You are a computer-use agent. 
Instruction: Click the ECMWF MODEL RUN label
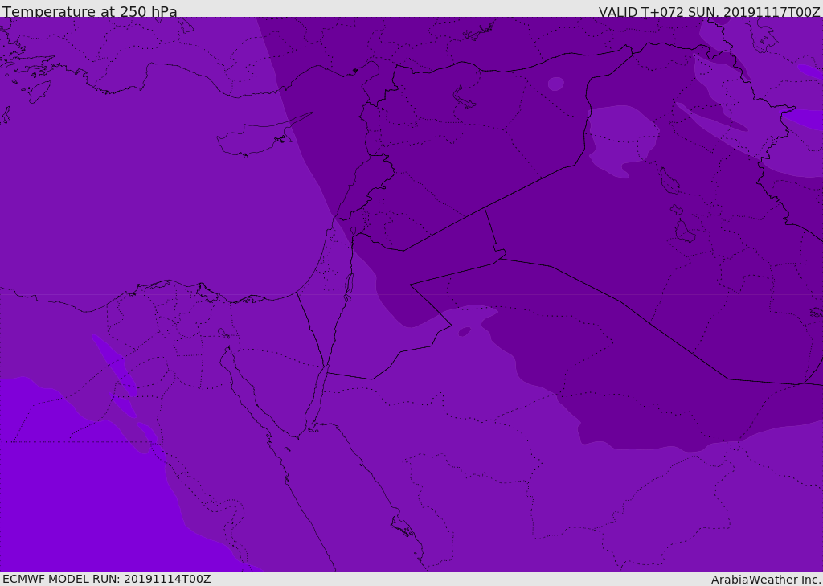coord(106,579)
